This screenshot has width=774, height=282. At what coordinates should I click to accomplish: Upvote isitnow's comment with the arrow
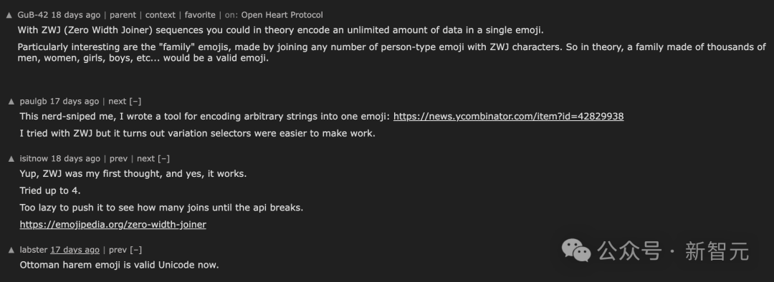coord(11,159)
